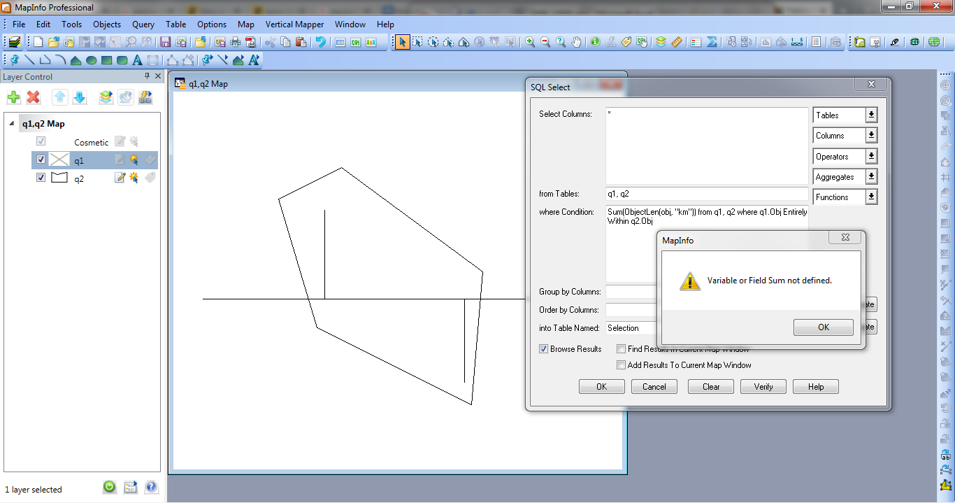This screenshot has height=503, width=955.
Task: Open the Vertical Mapper menu
Action: [294, 24]
